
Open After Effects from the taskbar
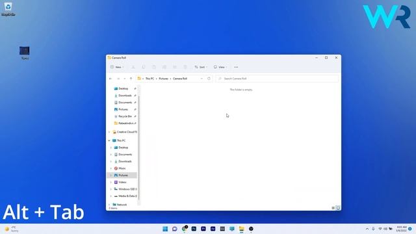coord(213,229)
